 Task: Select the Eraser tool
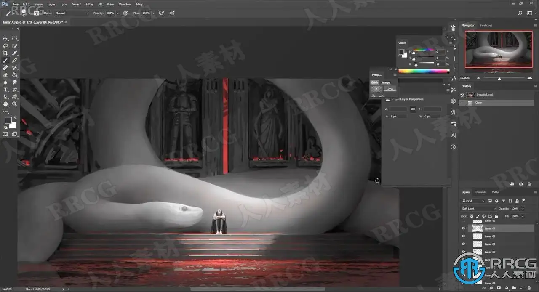[x=5, y=75]
